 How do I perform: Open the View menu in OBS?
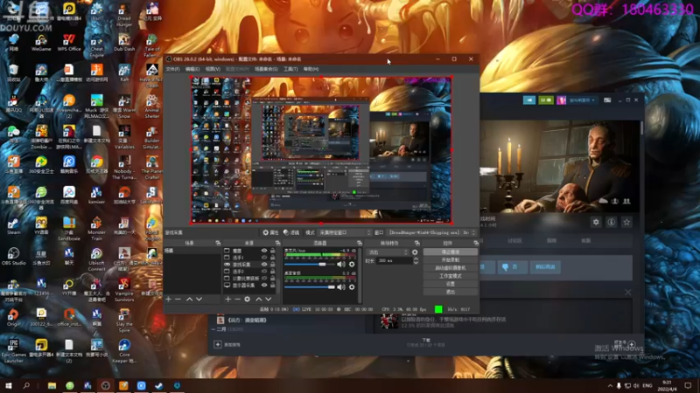point(213,69)
